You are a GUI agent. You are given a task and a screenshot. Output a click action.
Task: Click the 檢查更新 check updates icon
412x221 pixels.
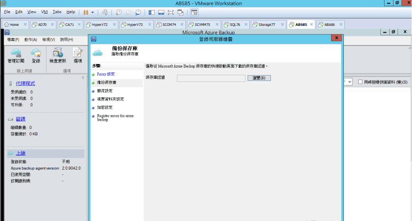[x=57, y=53]
